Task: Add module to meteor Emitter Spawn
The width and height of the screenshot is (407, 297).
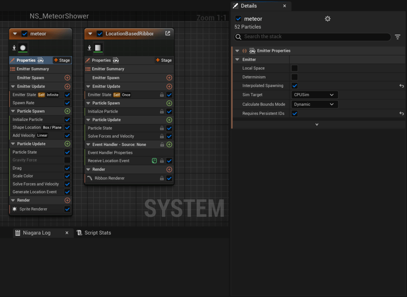Action: (x=67, y=78)
